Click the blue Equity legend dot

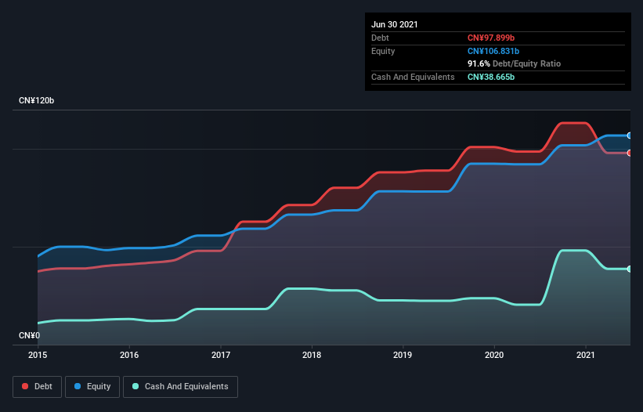click(x=78, y=386)
